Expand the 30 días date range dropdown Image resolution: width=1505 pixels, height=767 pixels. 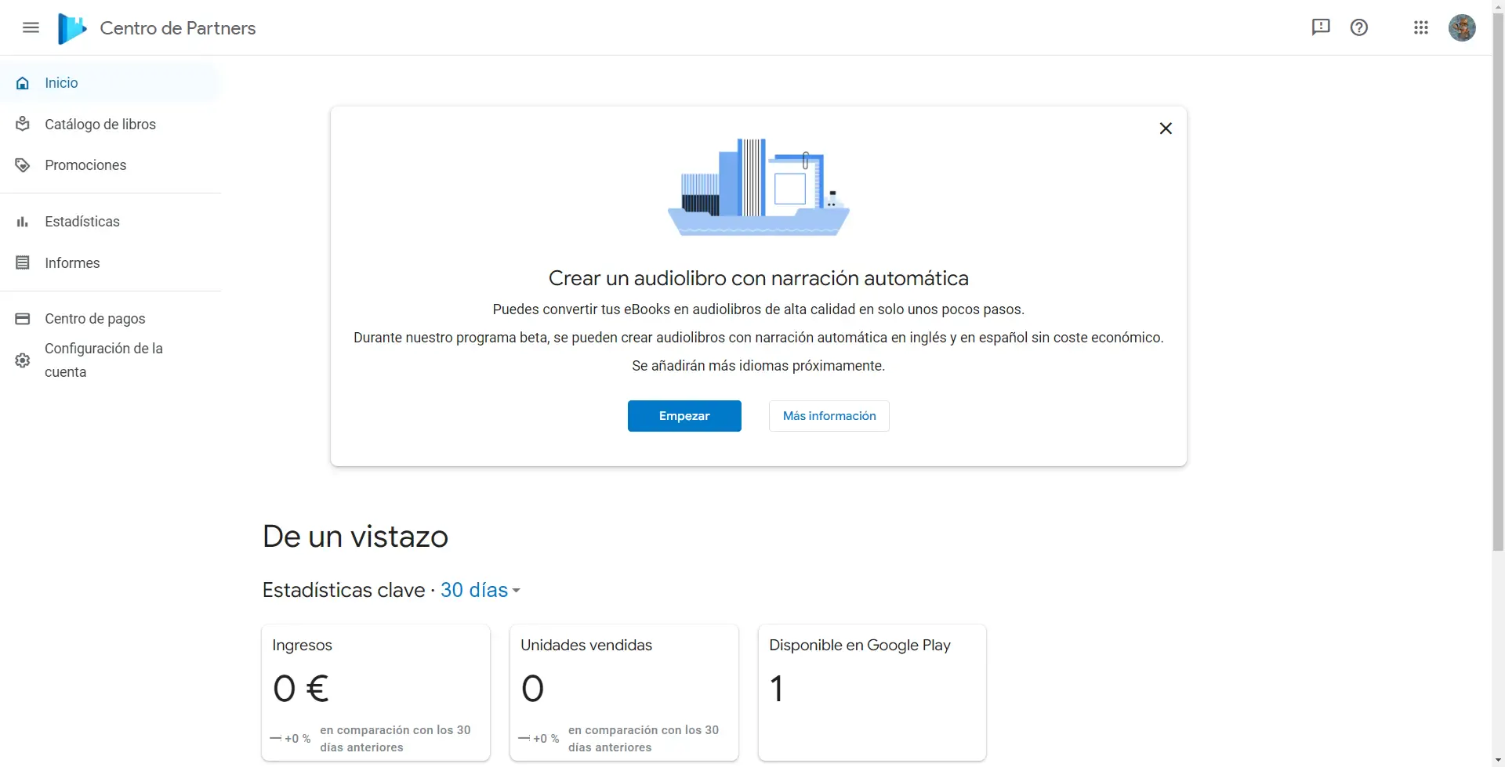(481, 590)
